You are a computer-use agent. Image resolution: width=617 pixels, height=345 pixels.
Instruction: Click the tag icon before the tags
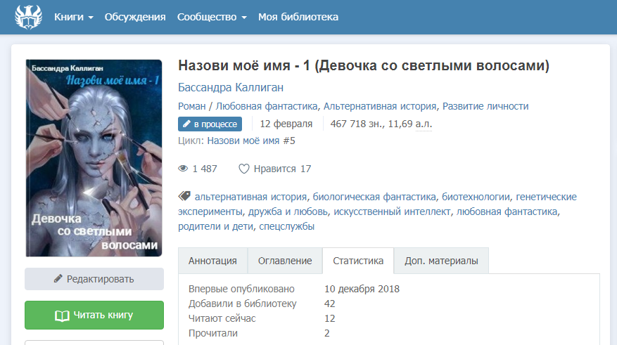coord(184,197)
